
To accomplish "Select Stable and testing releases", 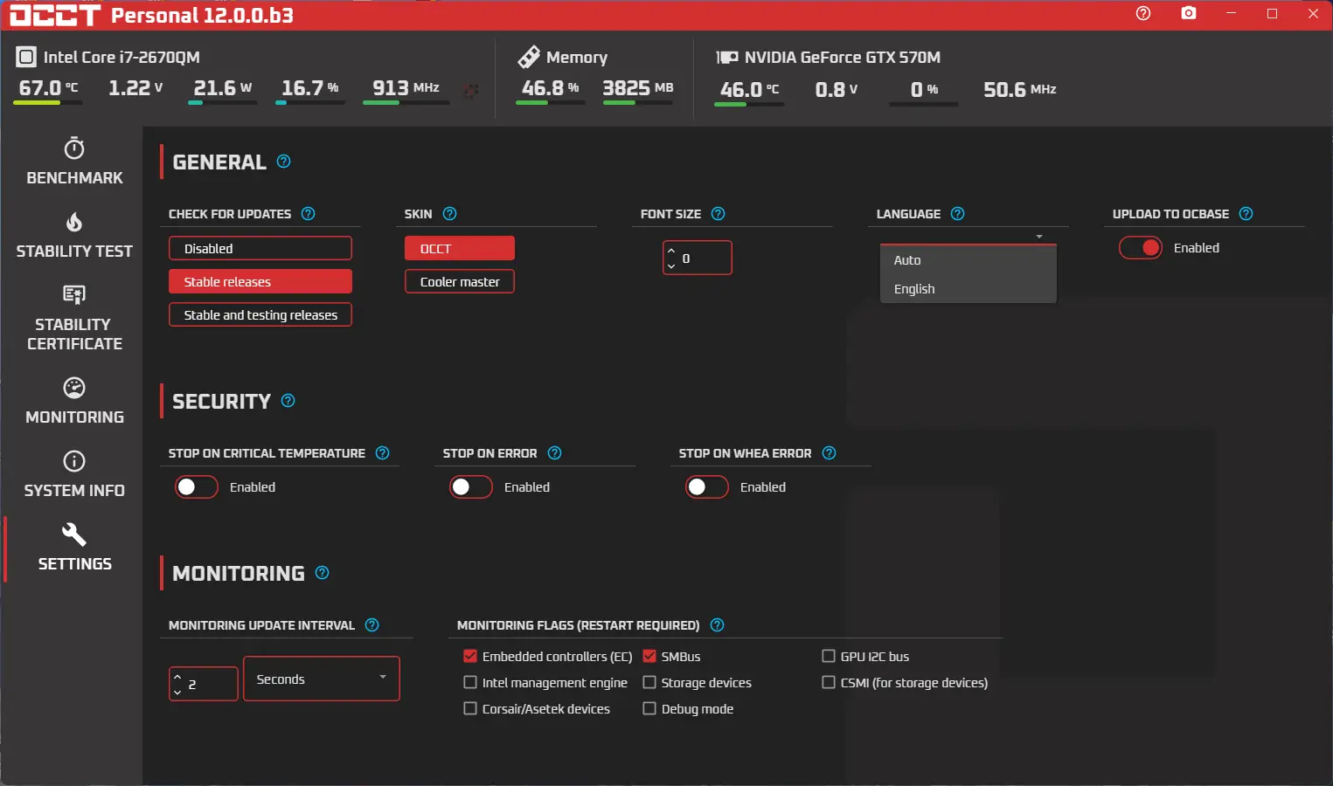I will click(x=260, y=315).
